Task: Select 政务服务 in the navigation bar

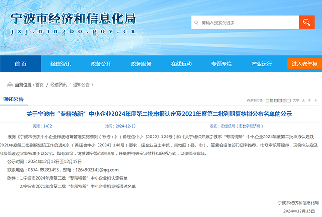Action: coord(141,64)
